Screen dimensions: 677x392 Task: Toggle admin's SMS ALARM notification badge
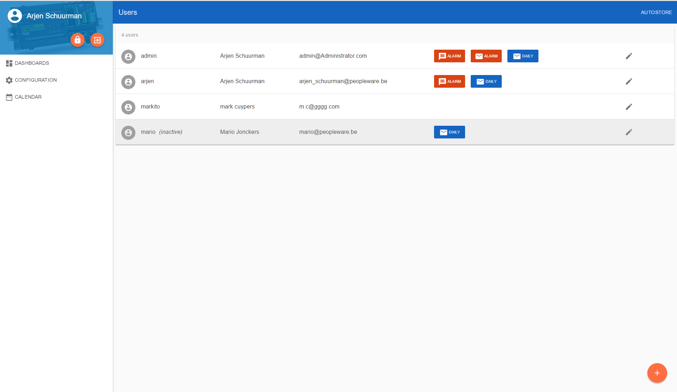pos(449,56)
